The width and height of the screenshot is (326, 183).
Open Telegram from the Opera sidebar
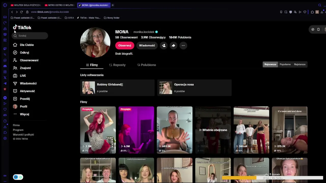click(5, 83)
